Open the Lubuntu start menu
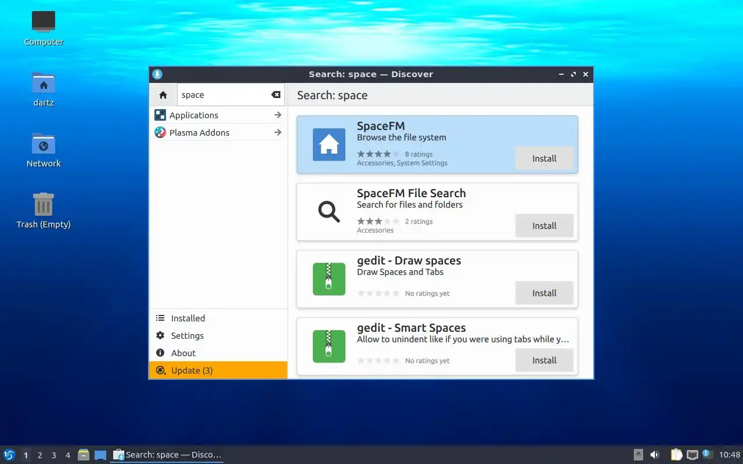Screen dimensions: 743x464 pyautogui.click(x=9, y=455)
